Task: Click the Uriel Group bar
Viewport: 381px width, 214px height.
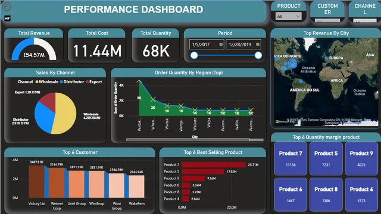Action: point(77,184)
